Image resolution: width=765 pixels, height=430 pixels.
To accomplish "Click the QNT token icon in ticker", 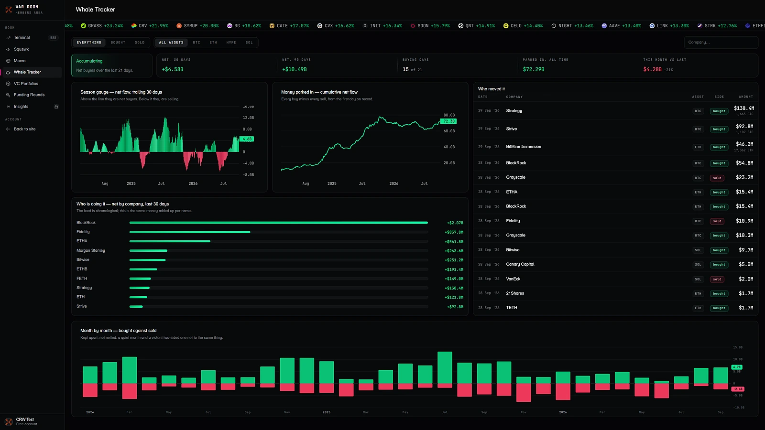I will click(461, 26).
